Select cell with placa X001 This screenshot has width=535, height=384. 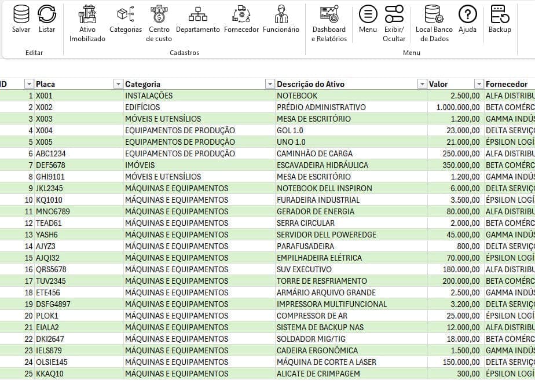click(79, 96)
